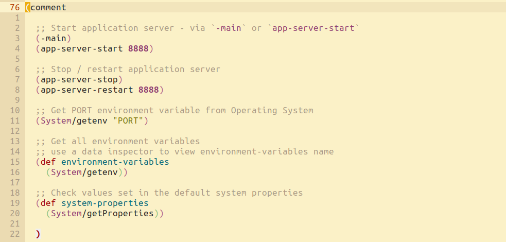Viewport: 506px width, 242px height.
Task: Click relative line number 11 in gutter
Action: pyautogui.click(x=15, y=120)
